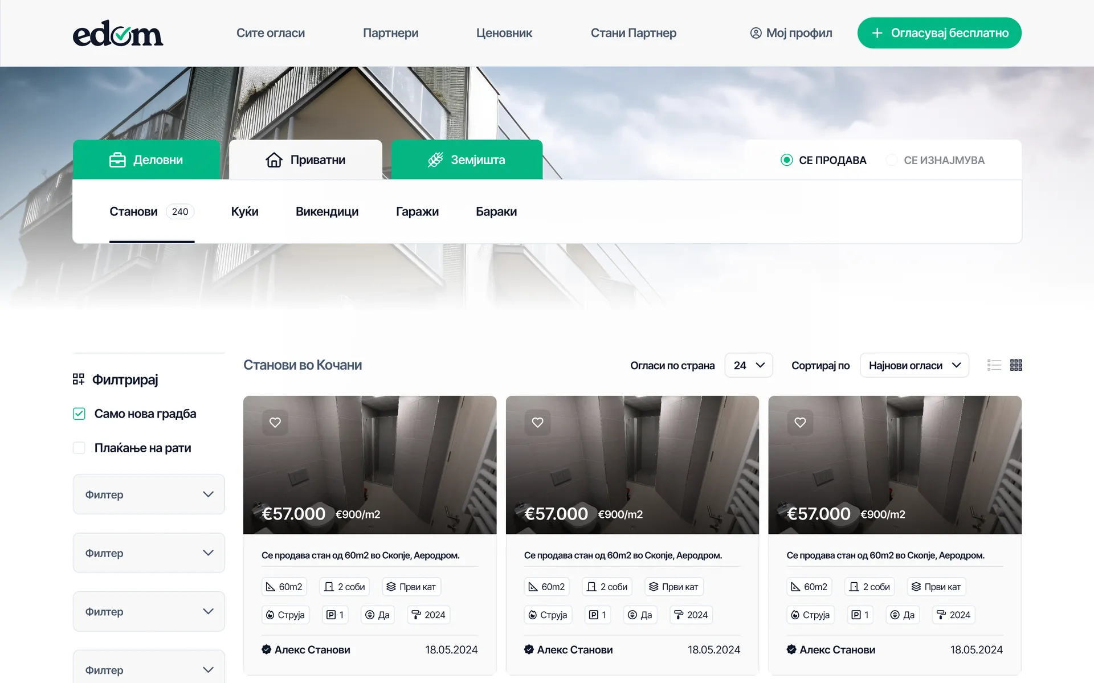
Task: Click the wheat icon on Земјишта tab
Action: click(435, 160)
